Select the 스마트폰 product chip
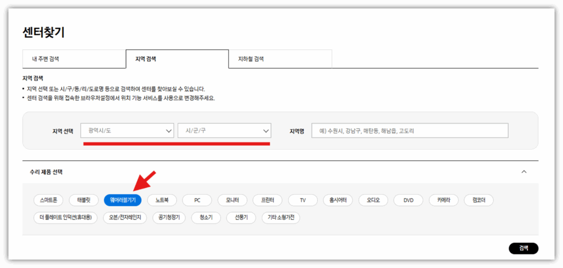Viewport: 563px width, 268px height. (x=49, y=200)
